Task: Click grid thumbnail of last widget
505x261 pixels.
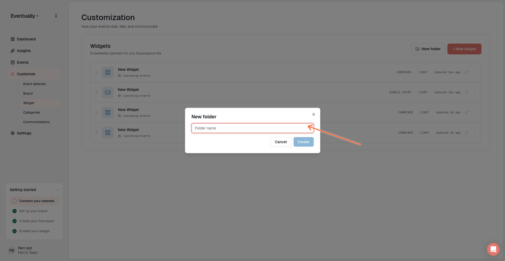Action: point(108,133)
